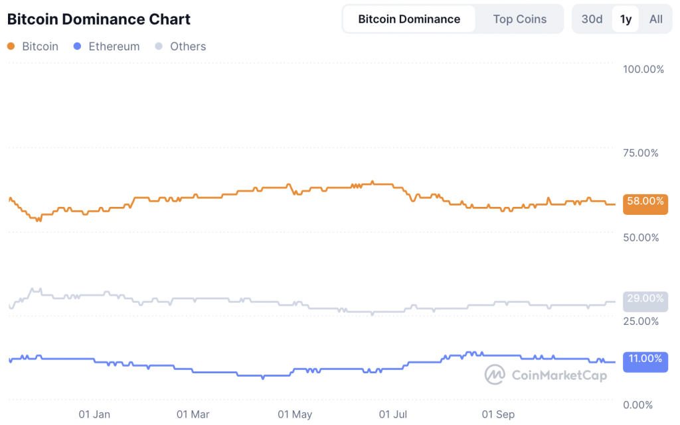Viewport: 680px width, 425px height.
Task: Toggle the Ethereum series legend label
Action: tap(114, 46)
